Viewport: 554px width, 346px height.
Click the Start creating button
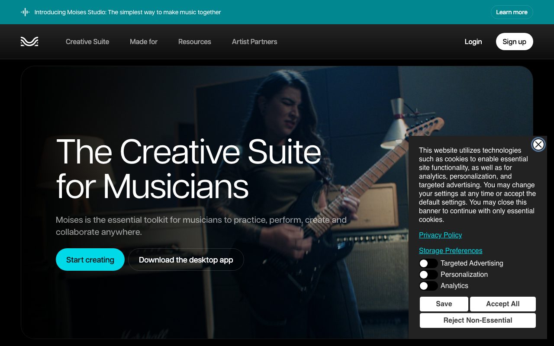(x=90, y=259)
